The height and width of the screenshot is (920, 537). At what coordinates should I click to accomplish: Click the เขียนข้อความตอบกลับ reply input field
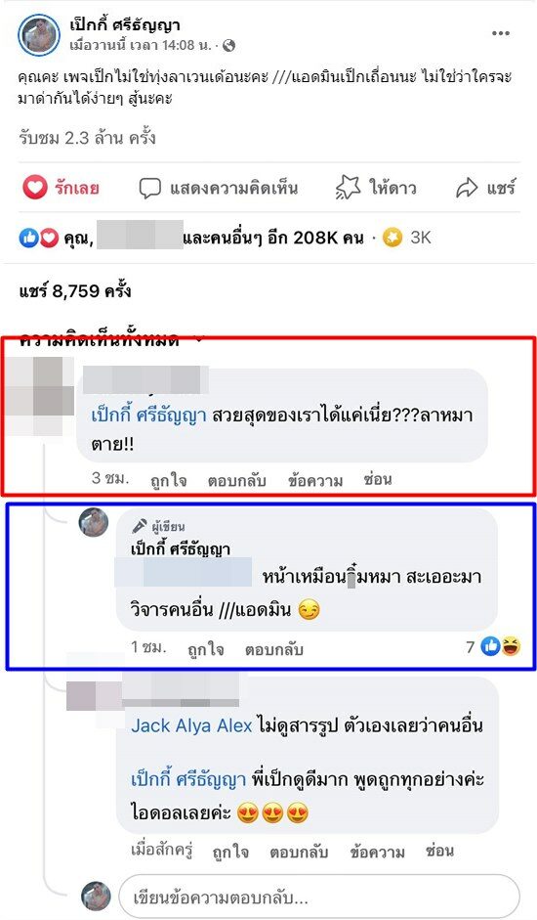[319, 898]
